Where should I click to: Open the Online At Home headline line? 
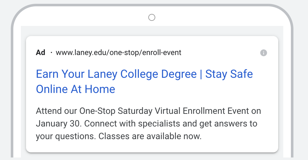coord(75,89)
